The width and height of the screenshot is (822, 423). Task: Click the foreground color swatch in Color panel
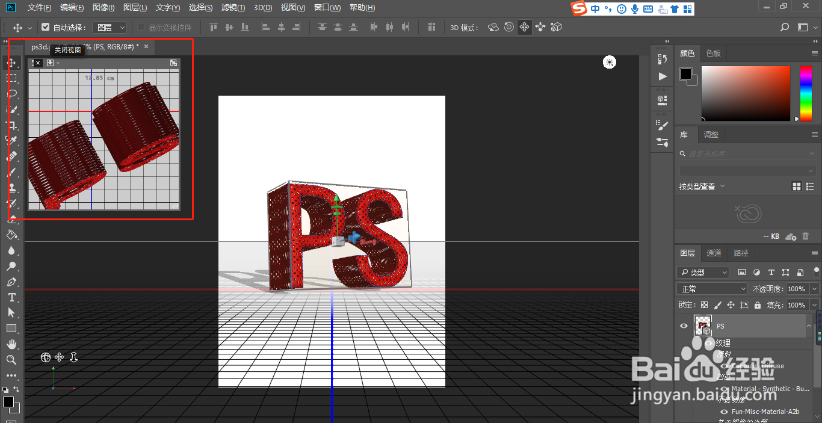coord(686,74)
